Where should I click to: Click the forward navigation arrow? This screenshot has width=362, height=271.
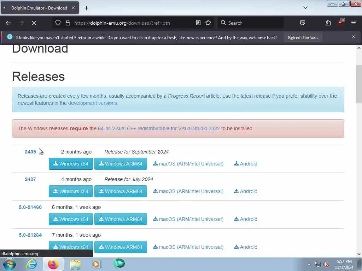pos(21,23)
